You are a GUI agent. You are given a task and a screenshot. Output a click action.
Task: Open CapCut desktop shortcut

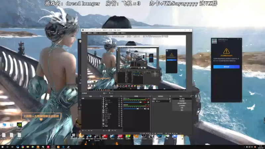pos(74,136)
